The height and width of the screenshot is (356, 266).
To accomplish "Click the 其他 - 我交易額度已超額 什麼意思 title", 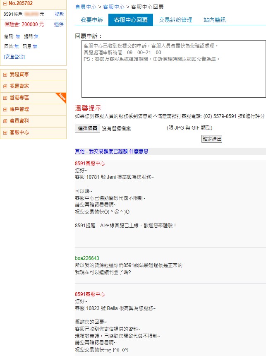I will coord(112,152).
